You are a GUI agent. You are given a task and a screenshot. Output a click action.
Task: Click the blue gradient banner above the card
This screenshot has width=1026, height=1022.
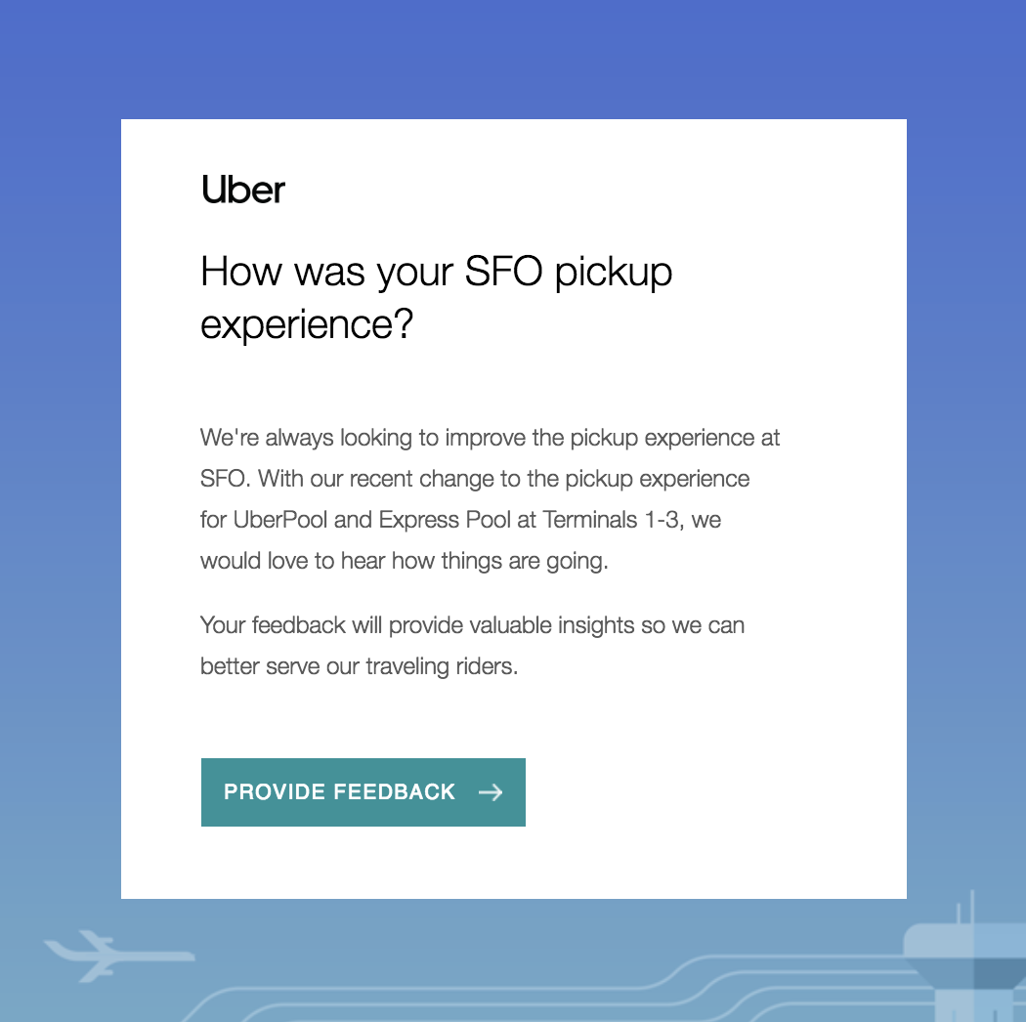pos(513,59)
